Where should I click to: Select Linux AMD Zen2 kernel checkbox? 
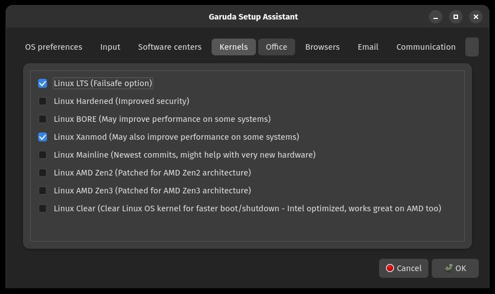(43, 173)
